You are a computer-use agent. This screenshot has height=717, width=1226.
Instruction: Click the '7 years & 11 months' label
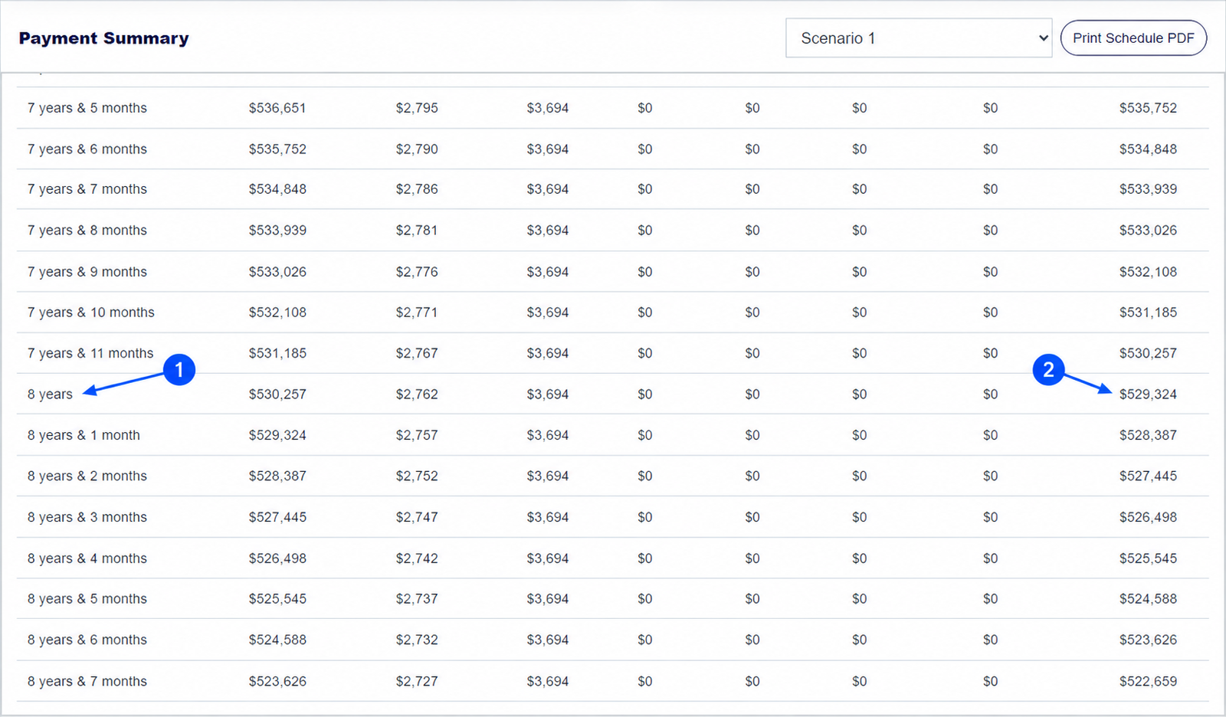90,353
